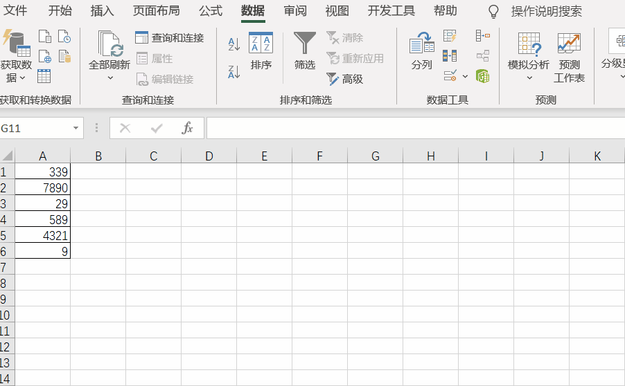Click Queries & Connections (查询和连接) button
The height and width of the screenshot is (386, 625).
point(170,38)
